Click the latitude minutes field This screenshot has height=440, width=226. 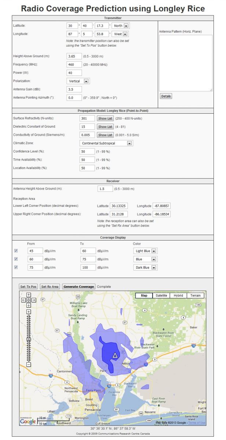point(87,26)
